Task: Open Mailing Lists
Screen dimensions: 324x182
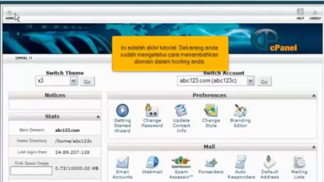Action: coord(299,168)
